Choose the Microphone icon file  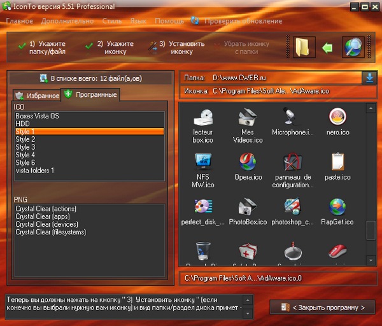point(292,122)
